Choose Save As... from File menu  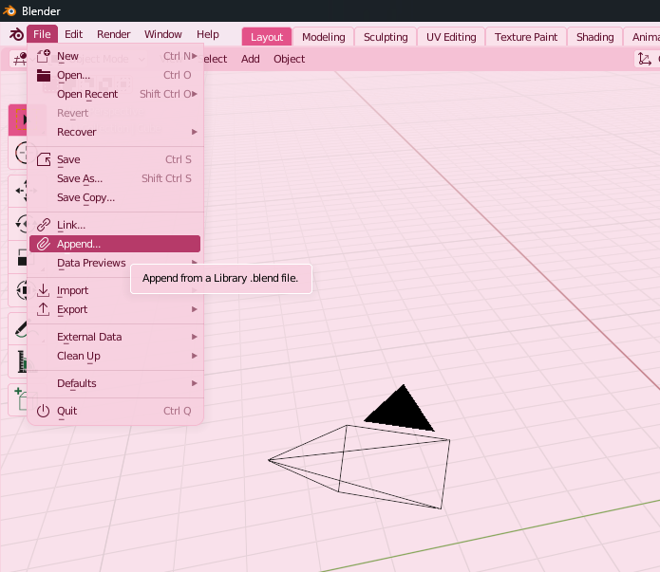point(115,178)
